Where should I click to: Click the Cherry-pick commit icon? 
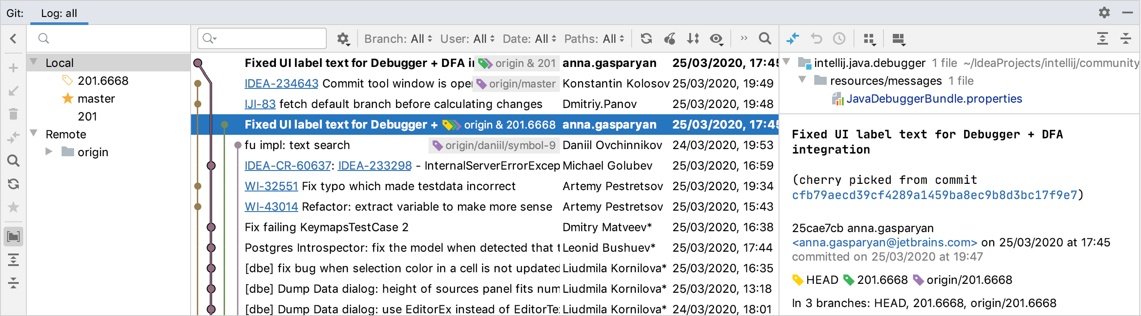tap(670, 39)
